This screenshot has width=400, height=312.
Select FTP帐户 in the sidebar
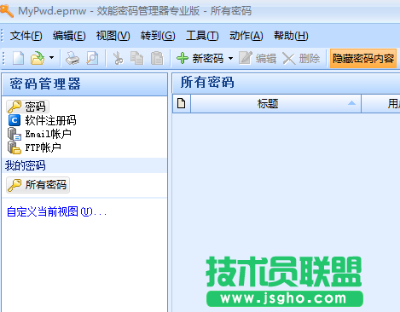click(34, 147)
